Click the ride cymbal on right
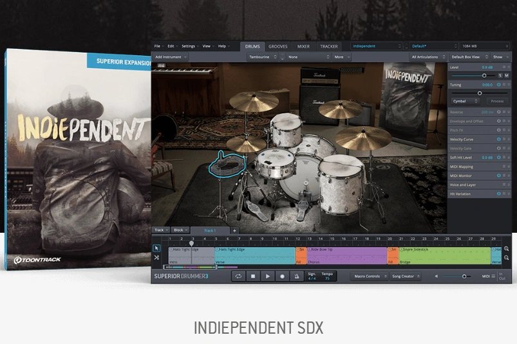The width and height of the screenshot is (517, 344). (363, 138)
